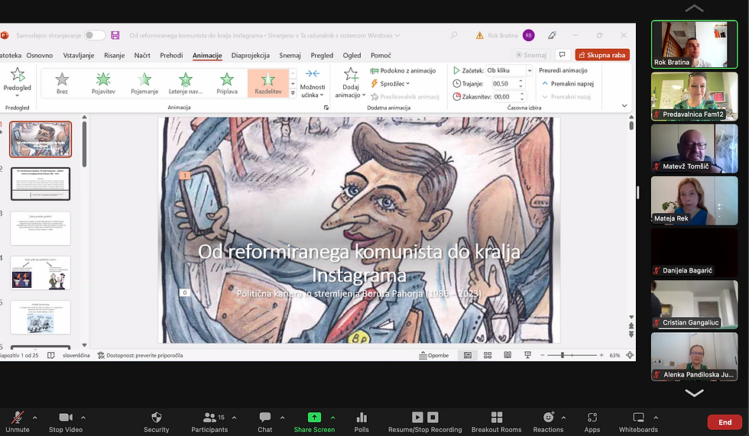
Task: Click zoom out minus on status bar
Action: pos(543,355)
